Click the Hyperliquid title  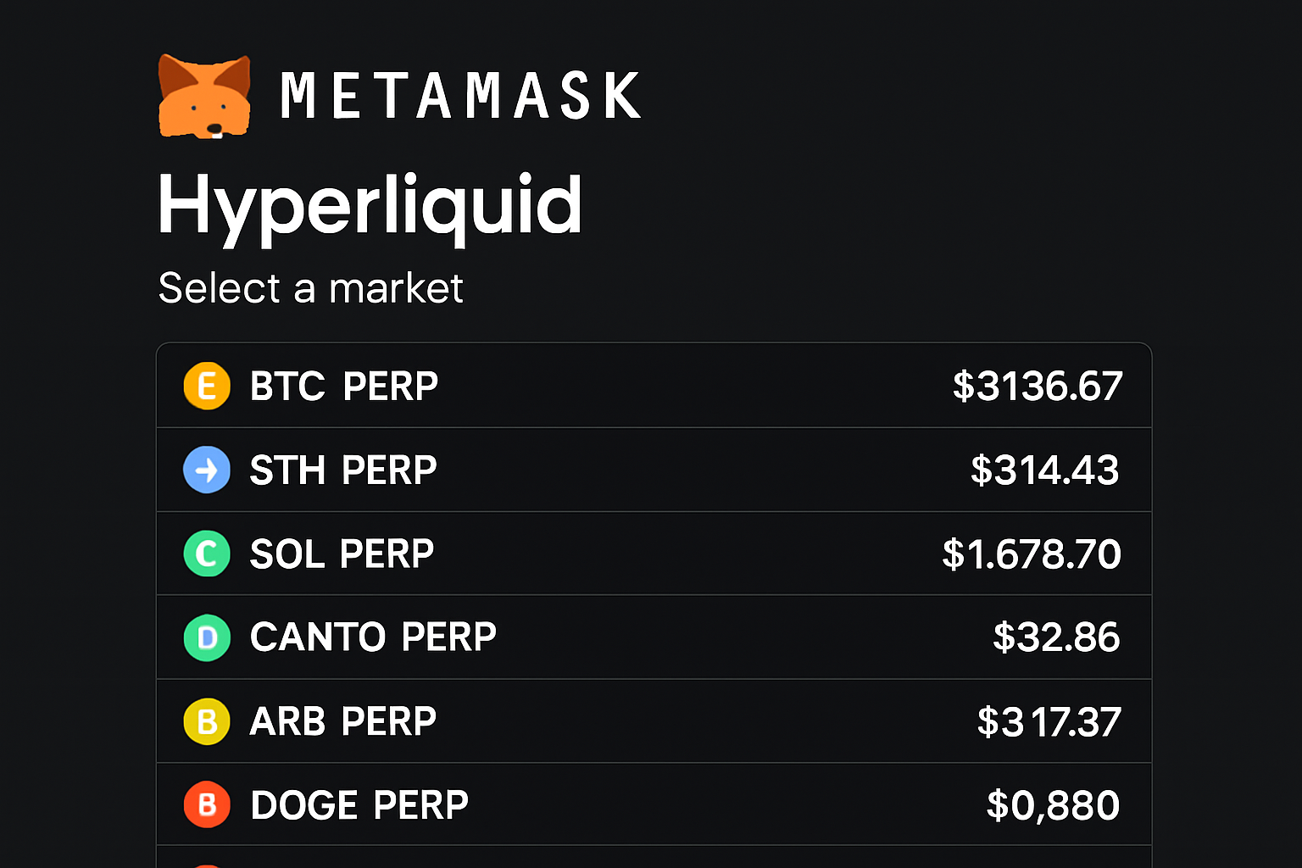[x=370, y=203]
